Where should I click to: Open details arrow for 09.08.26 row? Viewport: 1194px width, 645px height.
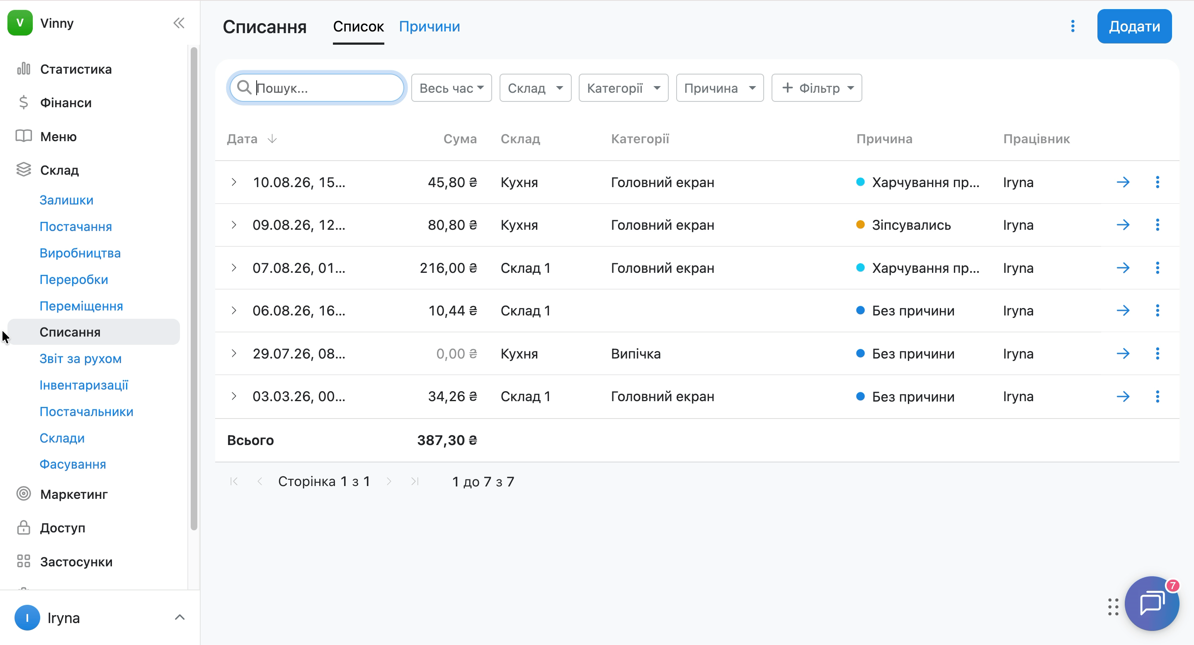pos(1123,225)
